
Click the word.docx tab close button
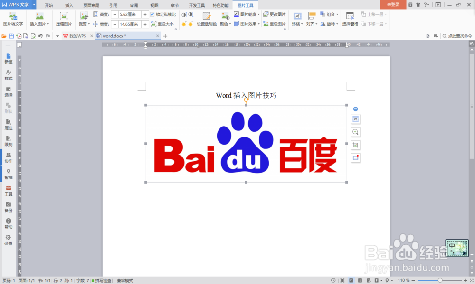(x=157, y=35)
